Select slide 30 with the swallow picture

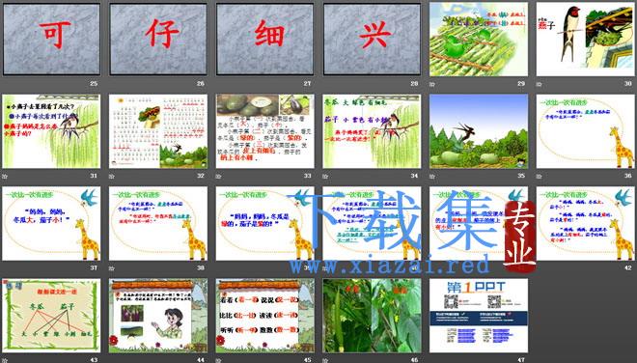[x=586, y=39]
